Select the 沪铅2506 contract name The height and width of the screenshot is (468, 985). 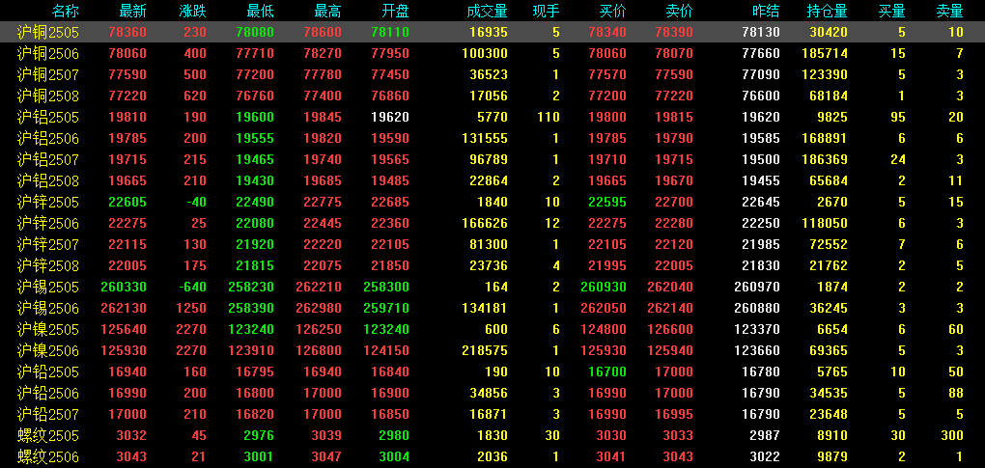[x=47, y=393]
